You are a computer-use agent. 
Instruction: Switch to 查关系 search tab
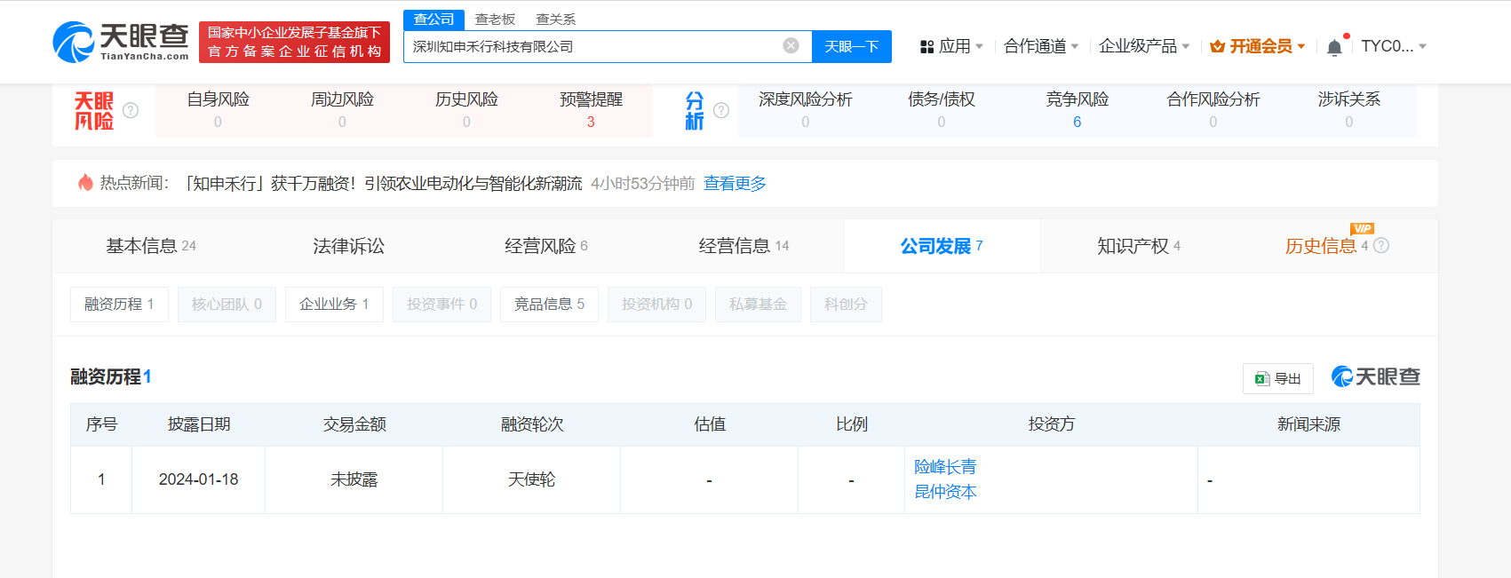[556, 20]
